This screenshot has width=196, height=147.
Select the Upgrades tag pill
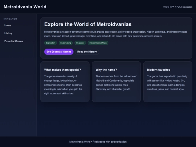click(80, 43)
